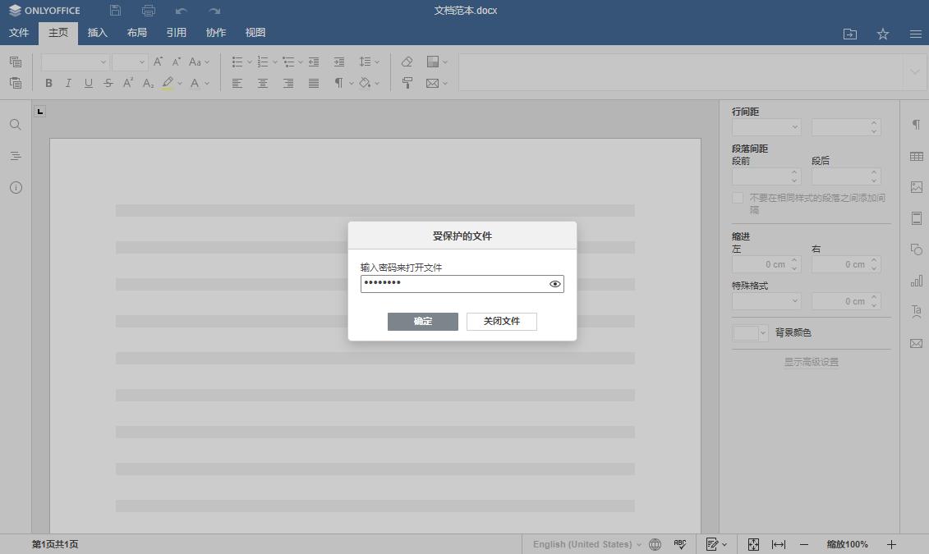This screenshot has height=554, width=929.
Task: Center align text
Action: pos(263,84)
